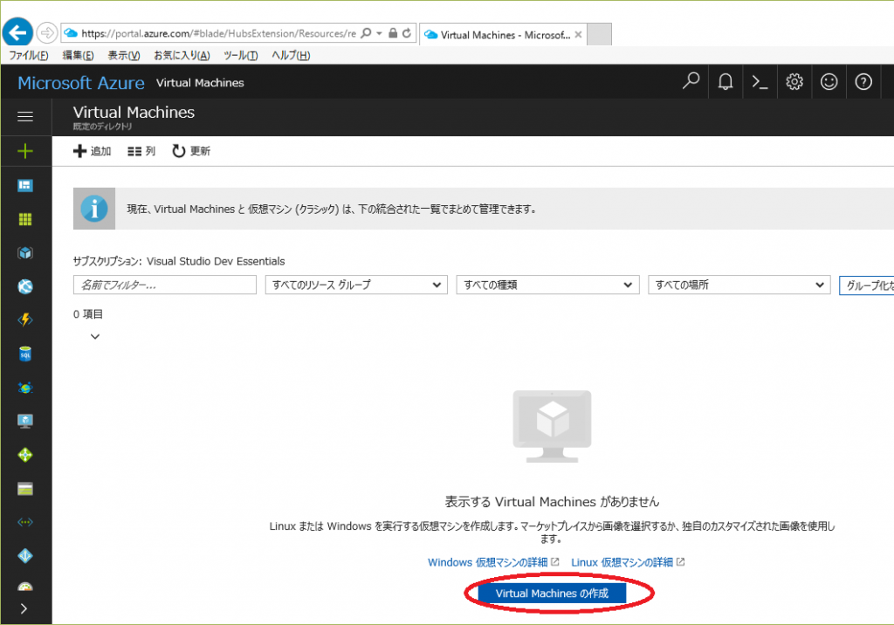Click the info icon in the banner

coord(94,209)
